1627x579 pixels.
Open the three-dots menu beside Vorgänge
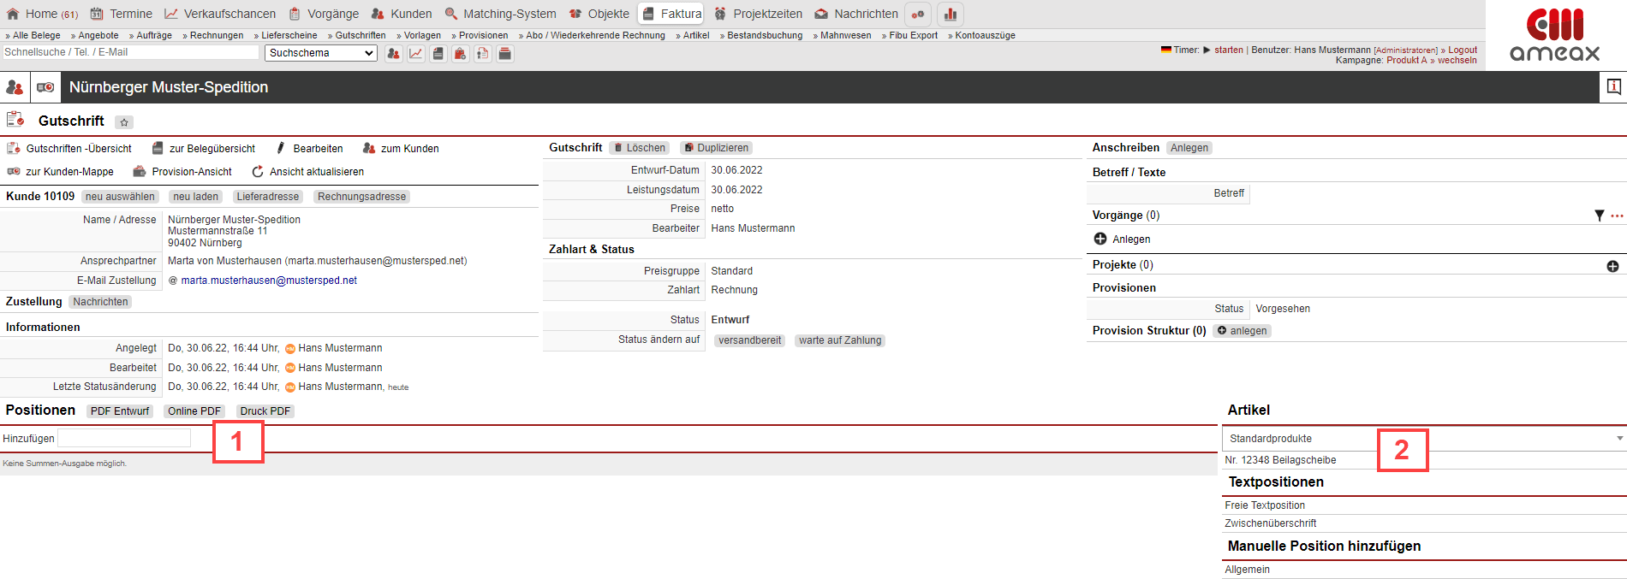1617,216
